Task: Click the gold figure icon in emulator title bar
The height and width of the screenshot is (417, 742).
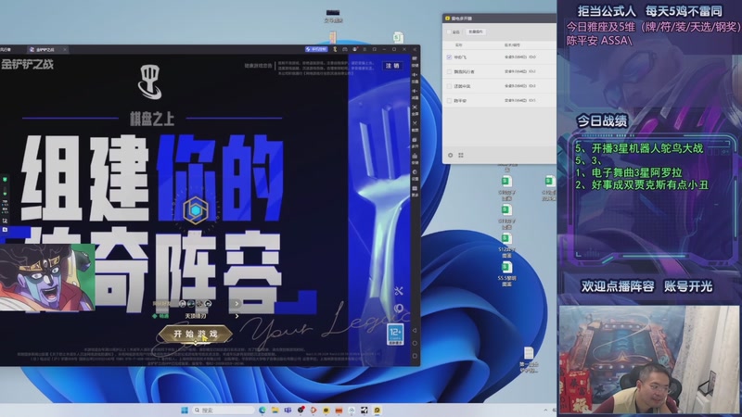Action: pos(335,49)
